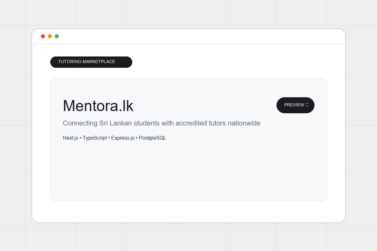
Task: Maximize the window using the green dot
Action: (x=57, y=36)
